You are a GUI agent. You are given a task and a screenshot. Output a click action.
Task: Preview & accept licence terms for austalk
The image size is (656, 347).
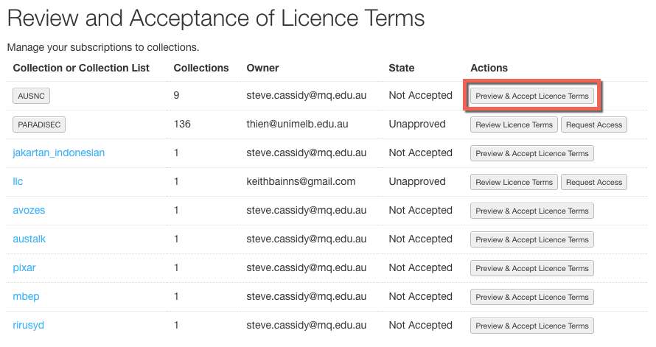pos(531,239)
